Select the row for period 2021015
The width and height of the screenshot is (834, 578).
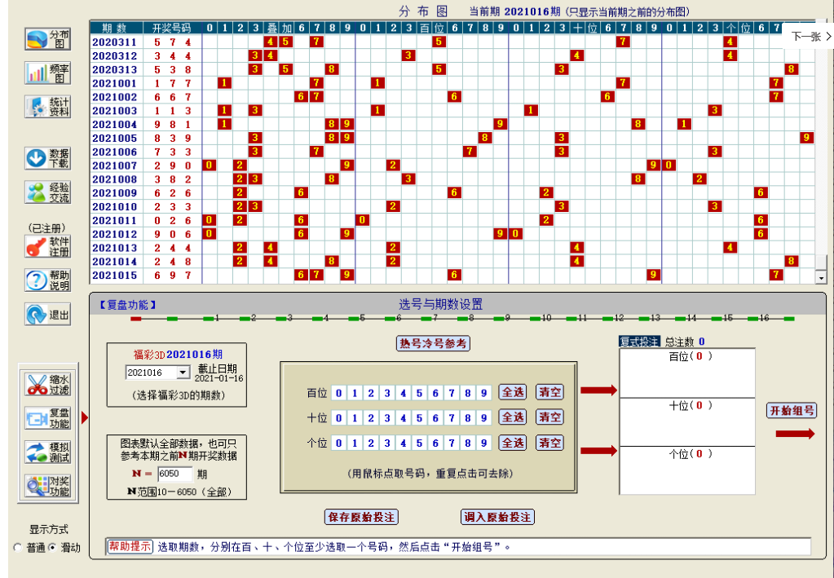coord(452,275)
